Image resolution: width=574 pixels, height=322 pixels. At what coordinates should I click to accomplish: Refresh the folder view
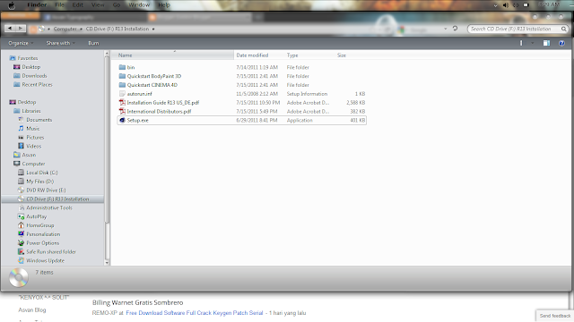[x=455, y=28]
